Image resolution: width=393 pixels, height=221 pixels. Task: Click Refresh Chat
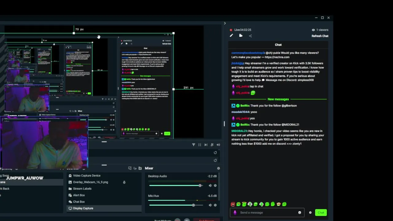[320, 36]
